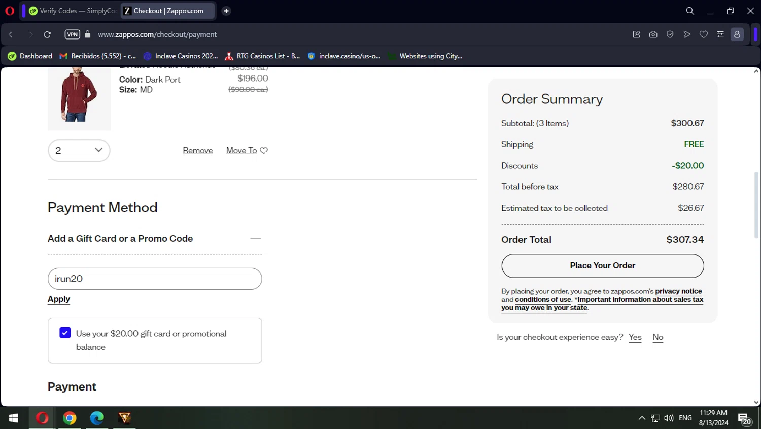The width and height of the screenshot is (761, 429).
Task: Click the Place Your Order button
Action: point(603,266)
